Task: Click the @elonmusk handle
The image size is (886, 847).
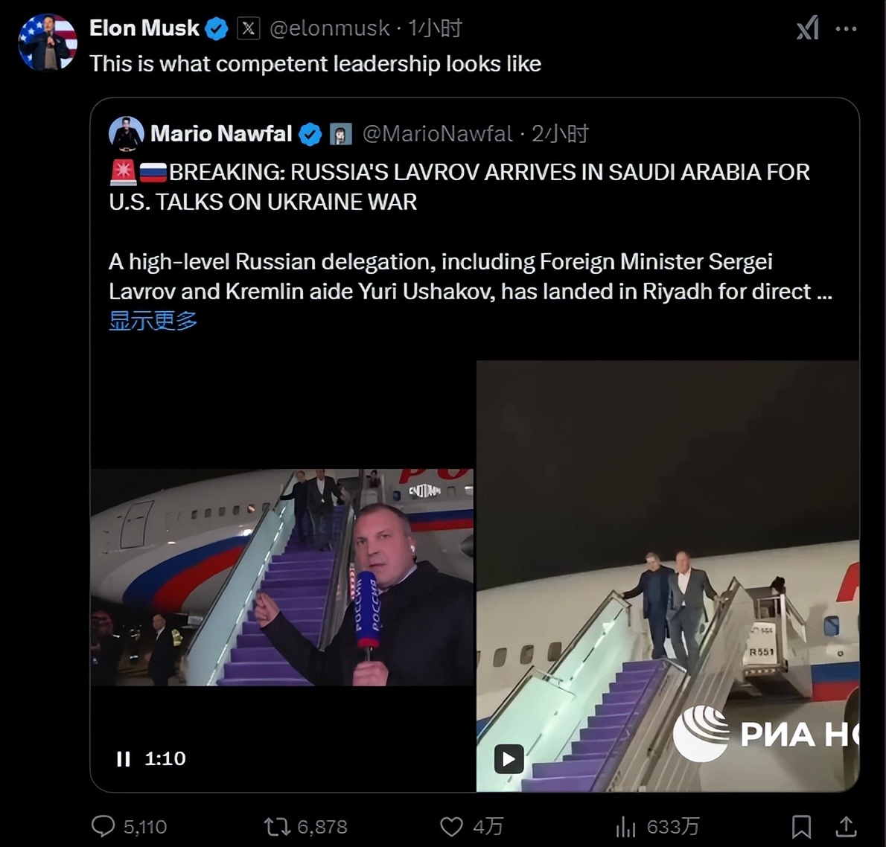Action: (329, 28)
